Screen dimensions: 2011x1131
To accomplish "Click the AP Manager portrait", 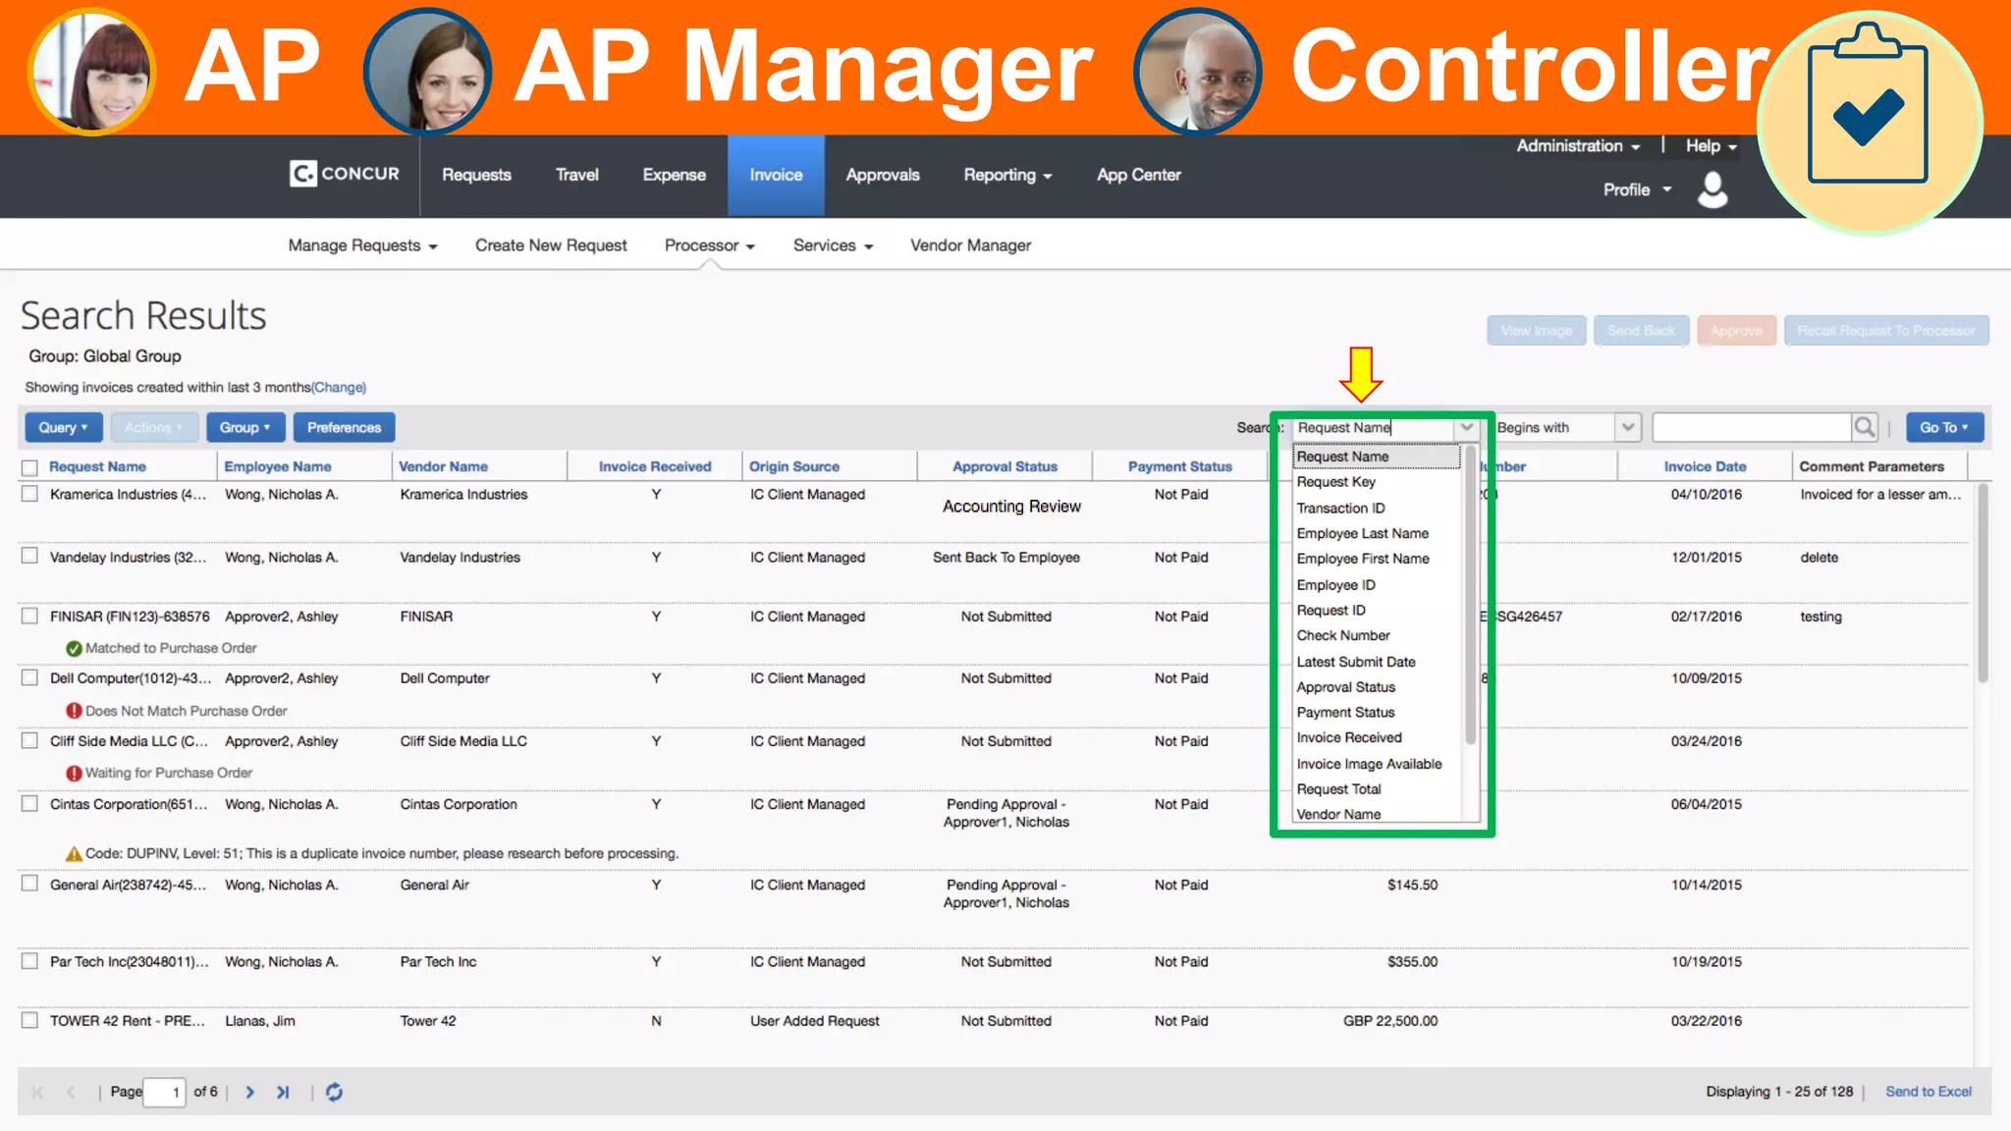I will [x=428, y=71].
